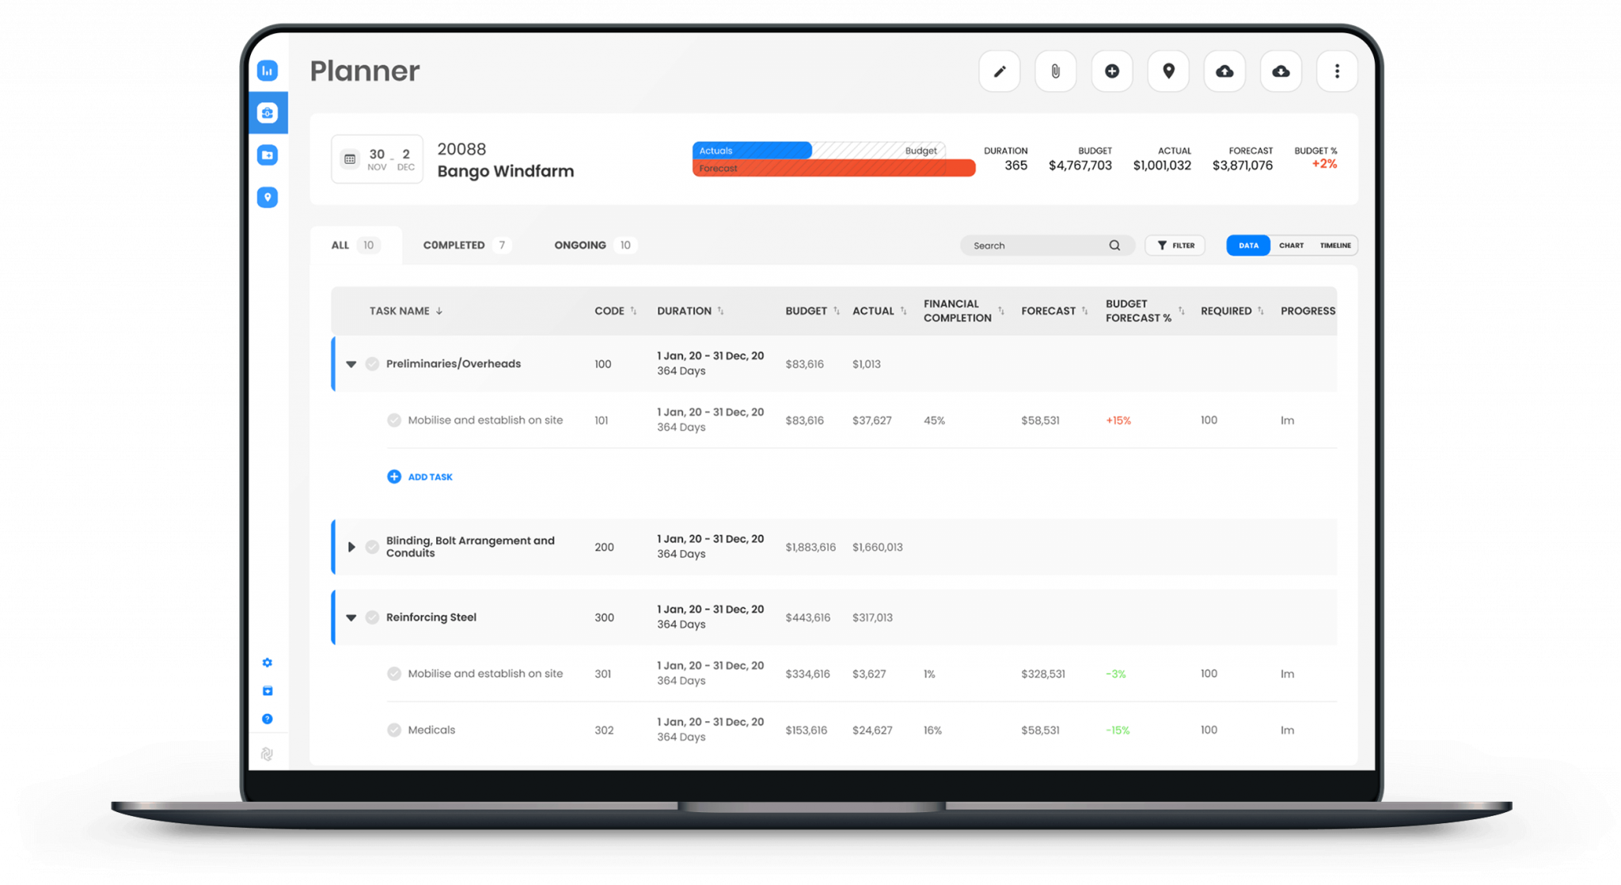This screenshot has height=885, width=1621.
Task: Open the location pin tool in the toolbar
Action: (x=1167, y=70)
